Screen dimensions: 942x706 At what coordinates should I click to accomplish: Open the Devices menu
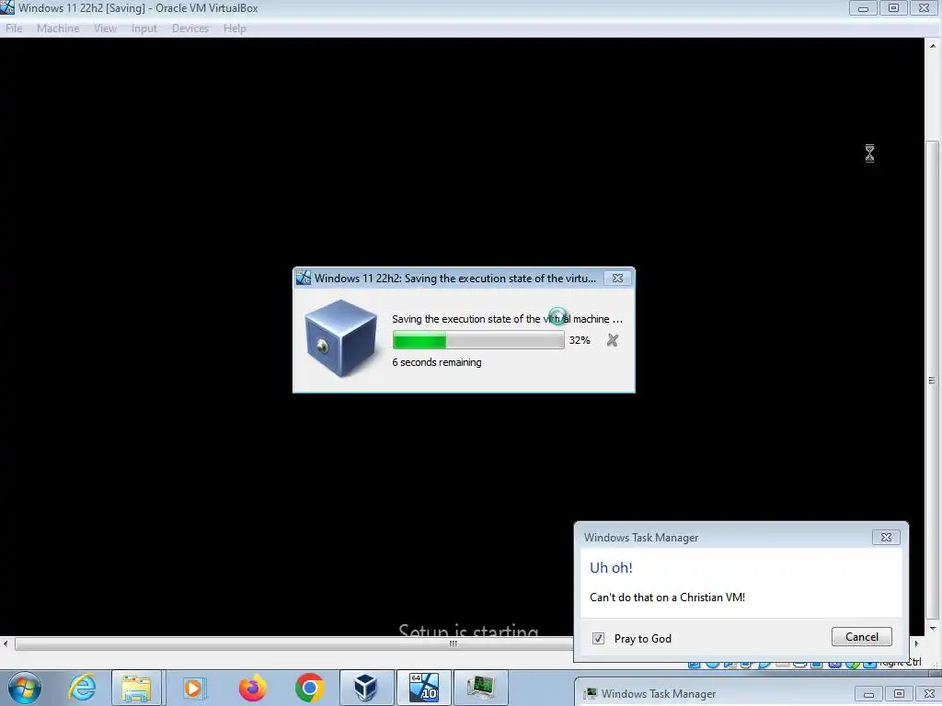point(190,28)
